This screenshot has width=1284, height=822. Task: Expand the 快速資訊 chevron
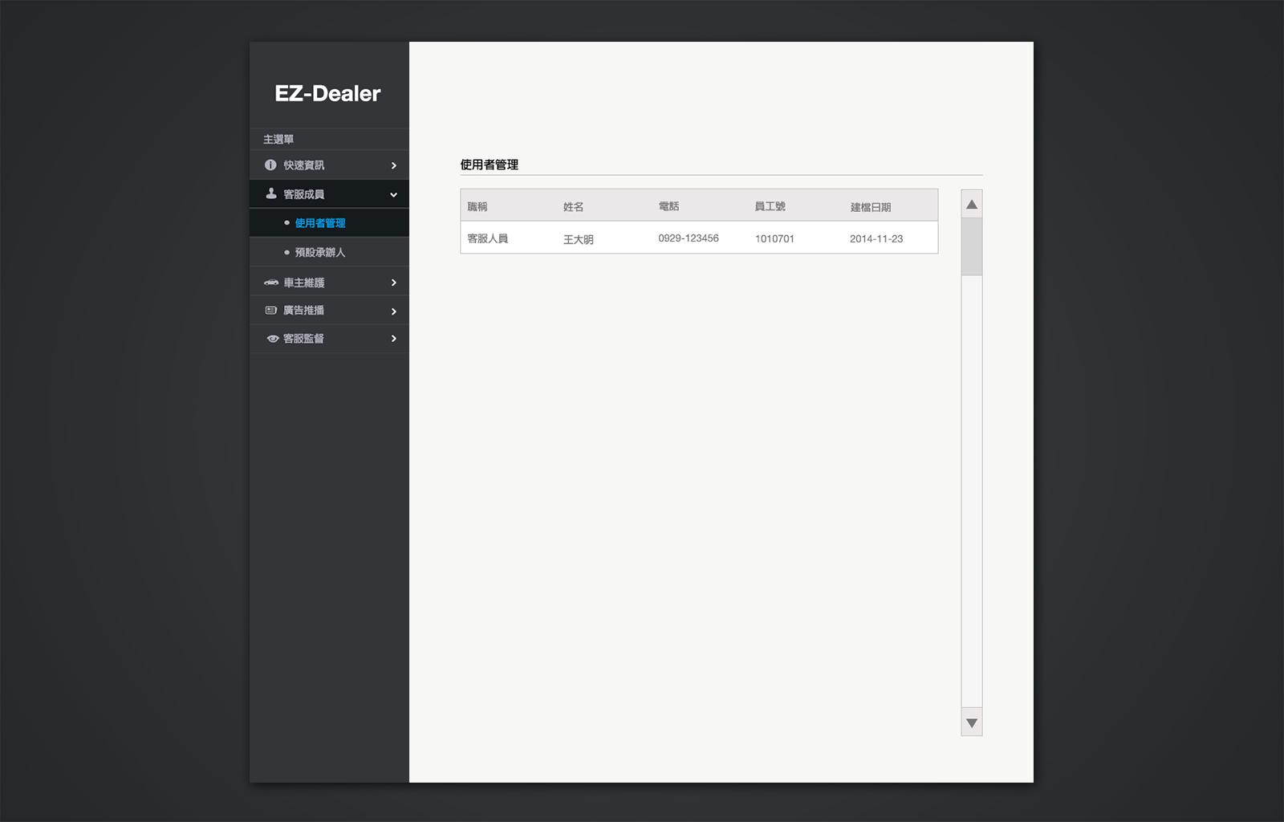393,165
